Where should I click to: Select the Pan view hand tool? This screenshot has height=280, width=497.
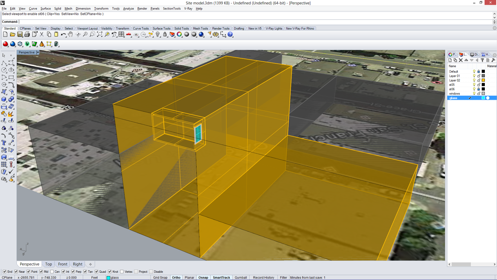(x=71, y=35)
